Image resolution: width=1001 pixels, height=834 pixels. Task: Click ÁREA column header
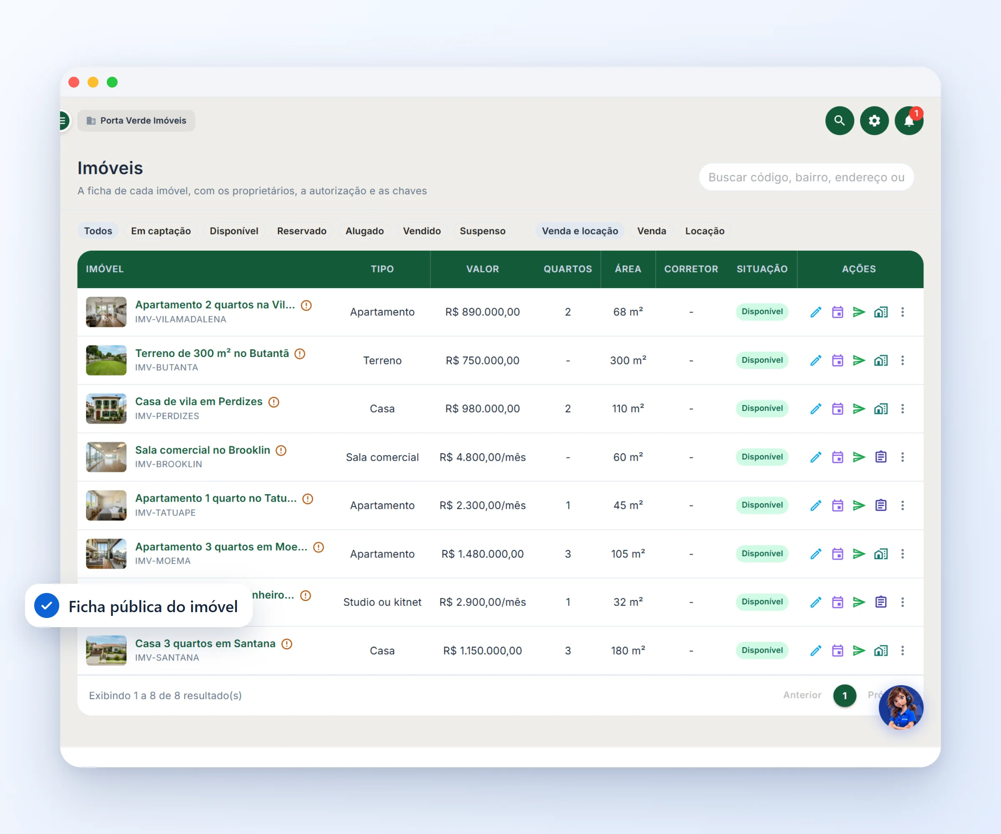(x=627, y=269)
